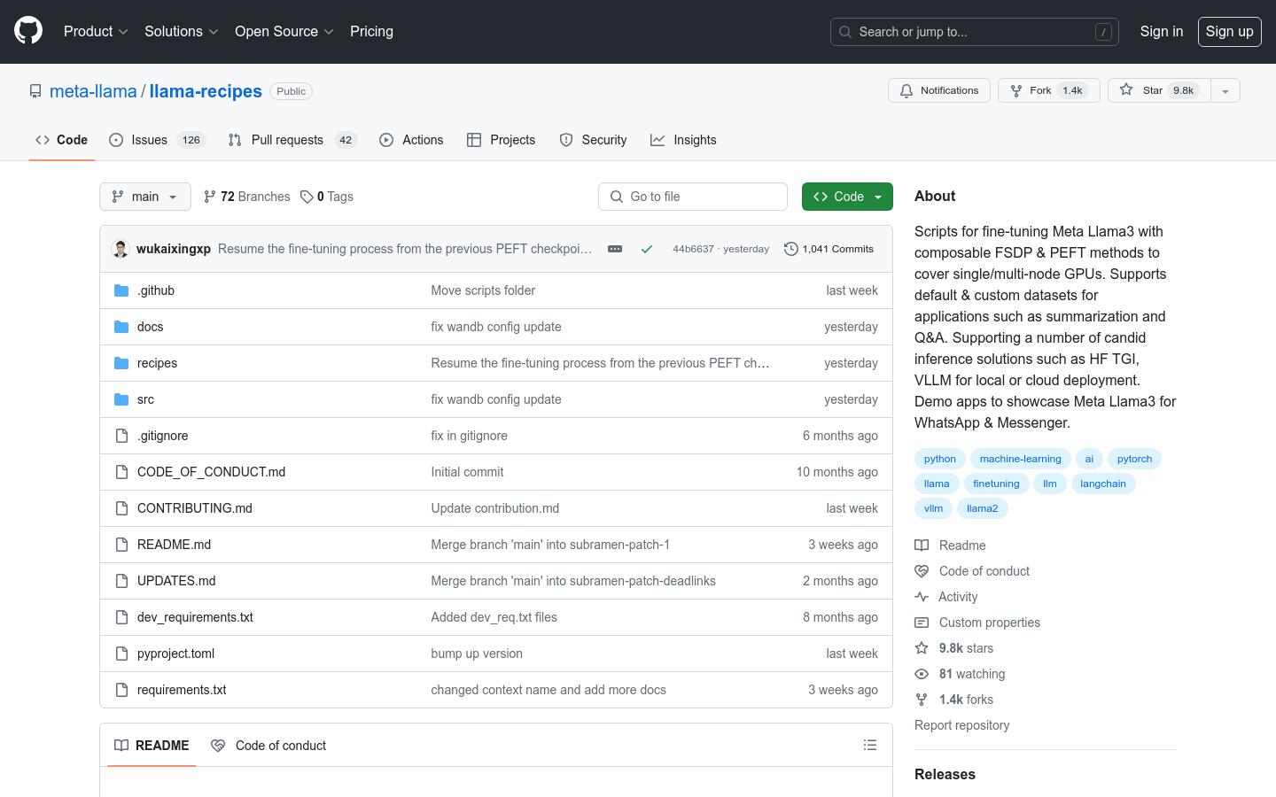Open the wukaixingxp author link

[x=174, y=249]
